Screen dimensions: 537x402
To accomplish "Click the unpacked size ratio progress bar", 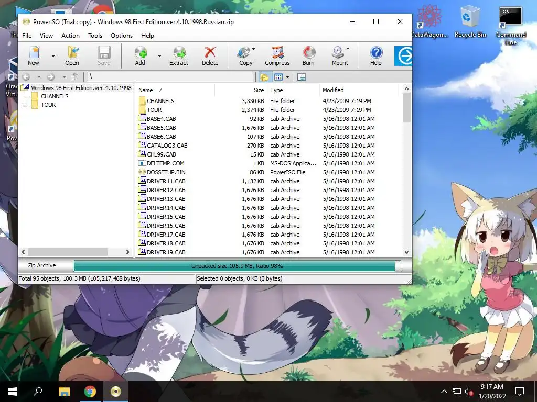I will pos(237,266).
